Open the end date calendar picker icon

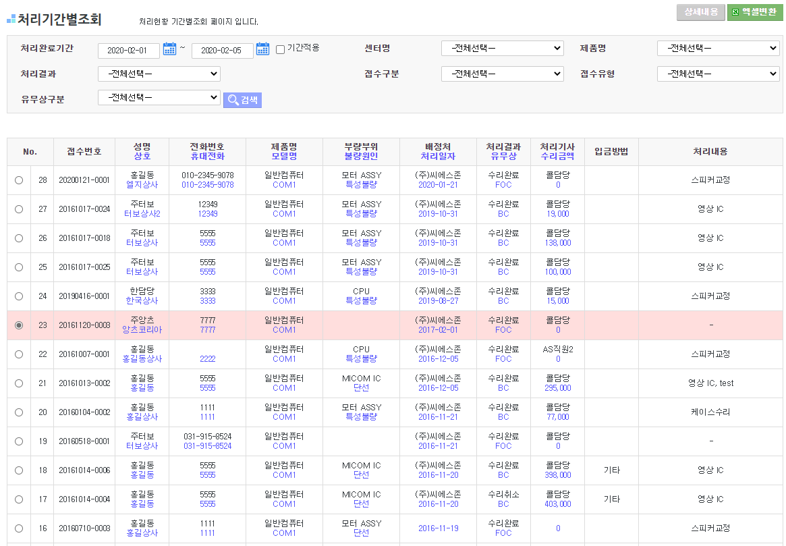263,49
